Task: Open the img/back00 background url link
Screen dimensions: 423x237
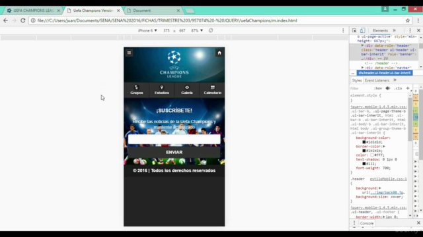Action: [x=387, y=192]
